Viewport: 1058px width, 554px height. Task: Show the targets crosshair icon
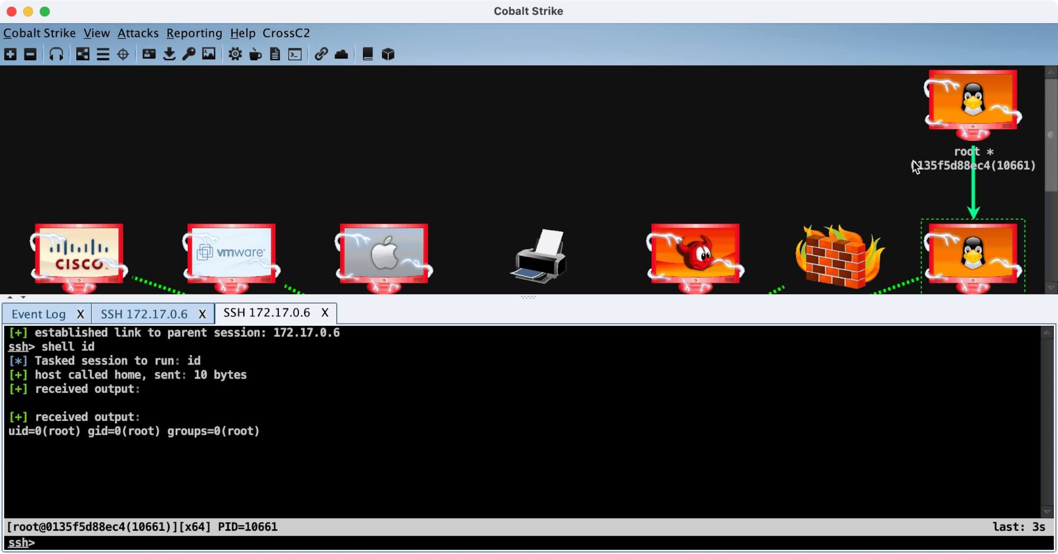(x=123, y=54)
